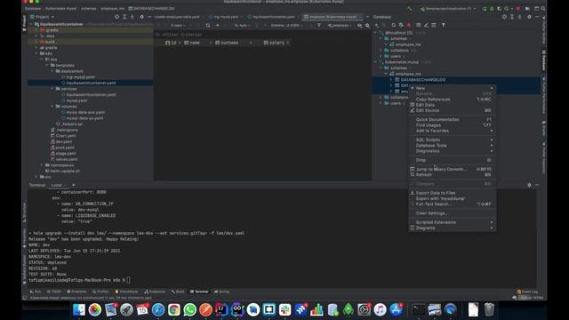Click Project panel locate target icon

click(x=116, y=17)
